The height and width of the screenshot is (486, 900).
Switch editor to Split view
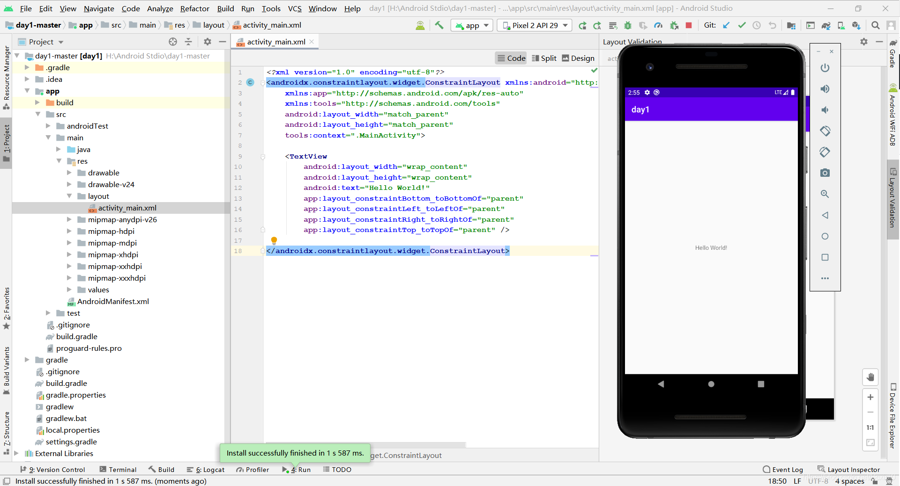pyautogui.click(x=544, y=58)
